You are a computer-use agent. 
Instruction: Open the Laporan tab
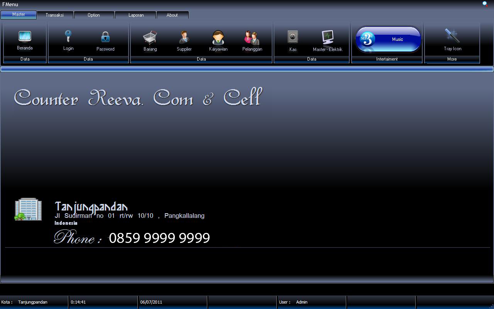136,15
